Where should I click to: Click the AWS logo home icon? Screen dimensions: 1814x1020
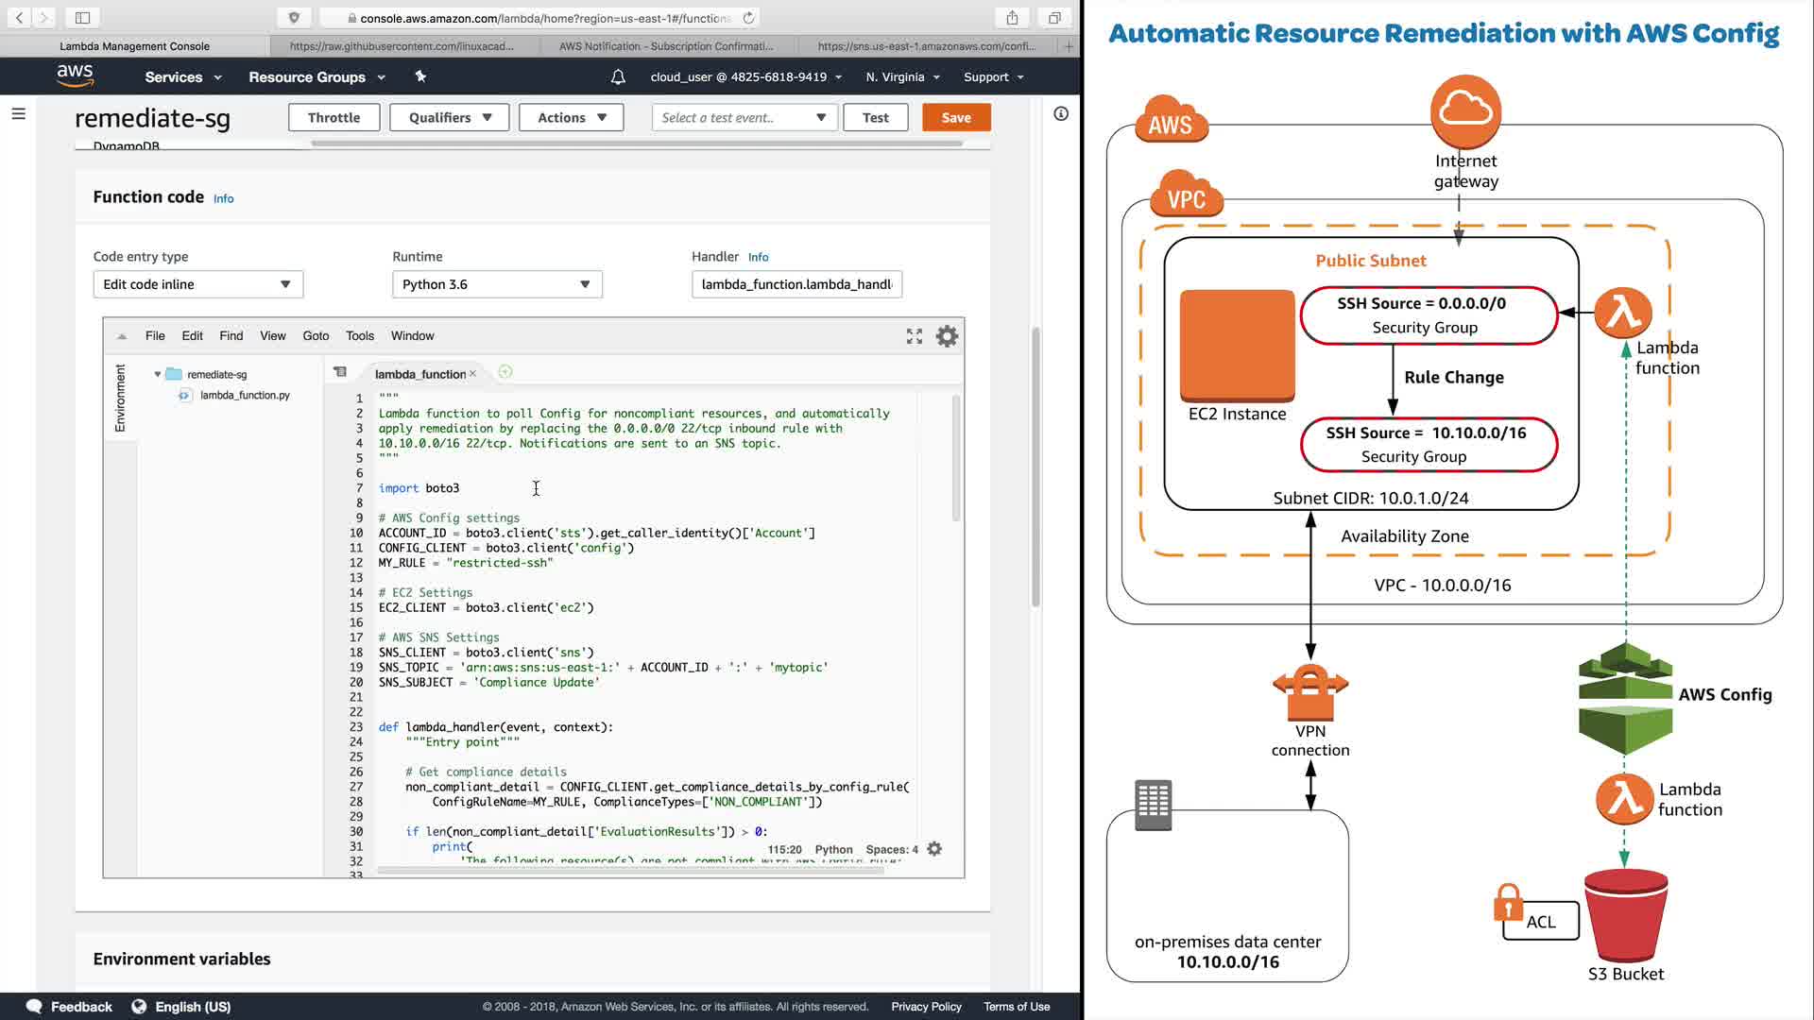pyautogui.click(x=75, y=76)
